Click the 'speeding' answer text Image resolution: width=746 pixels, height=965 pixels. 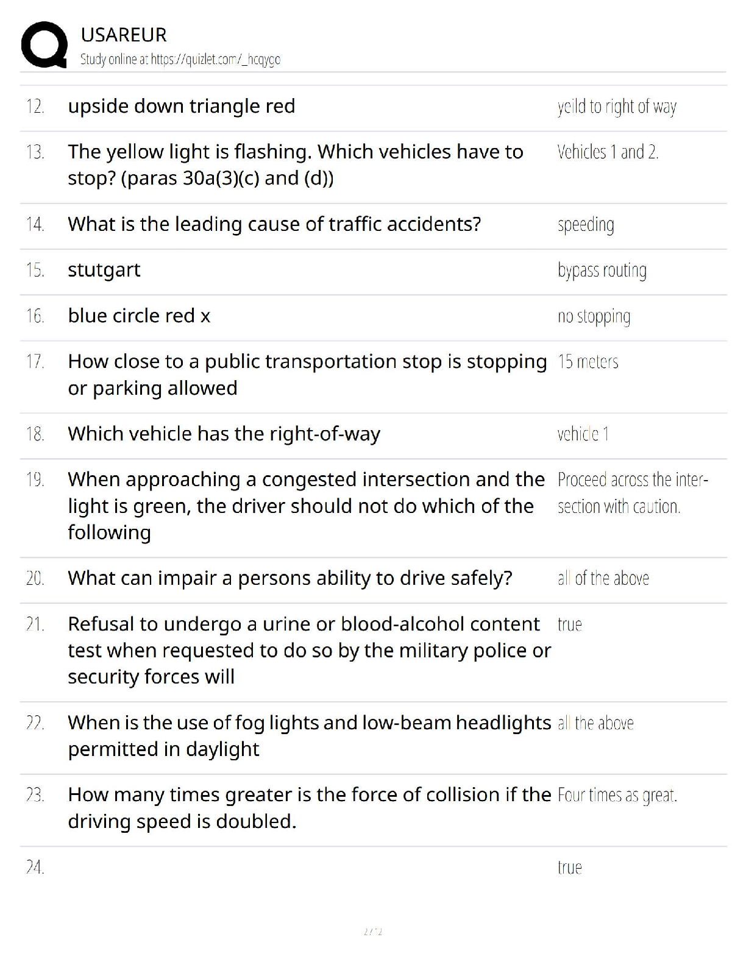(586, 225)
